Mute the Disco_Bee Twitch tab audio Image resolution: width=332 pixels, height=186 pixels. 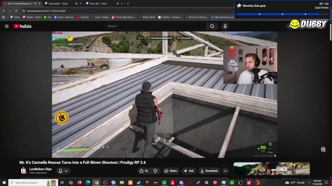click(117, 4)
